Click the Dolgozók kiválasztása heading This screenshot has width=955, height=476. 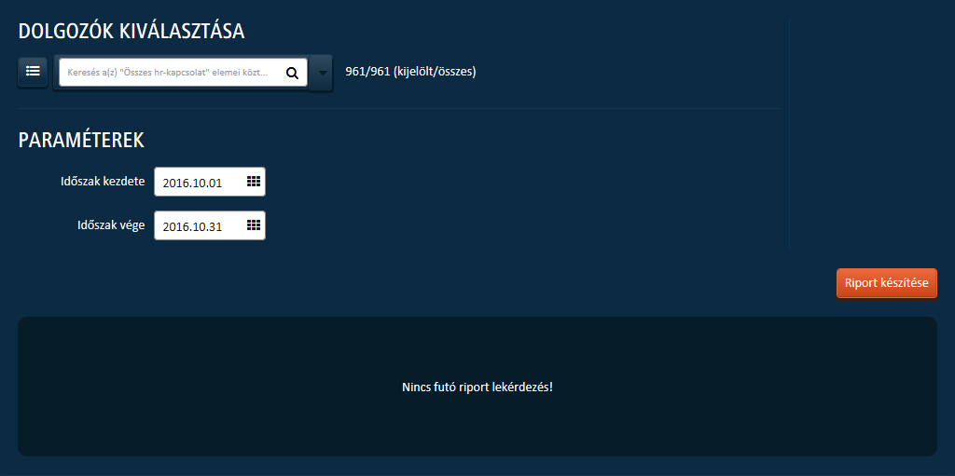131,32
